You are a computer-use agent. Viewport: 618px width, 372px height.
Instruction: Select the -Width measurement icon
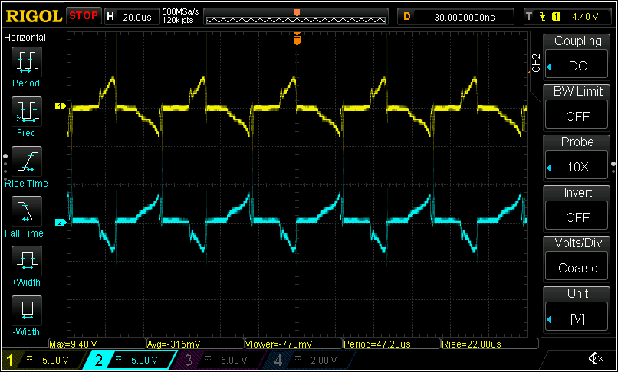pyautogui.click(x=26, y=312)
